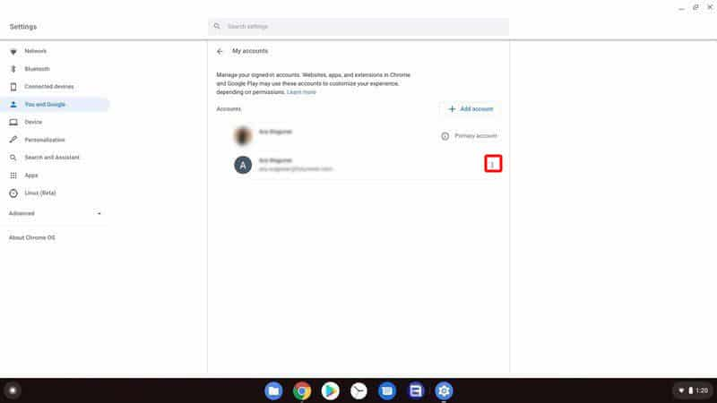This screenshot has height=403, width=717.
Task: Click the Search settings field
Action: click(x=358, y=27)
